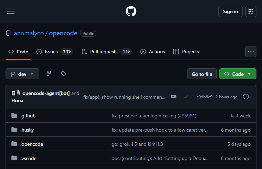The width and height of the screenshot is (262, 169).
Task: Click '5 days ago' timestamp in .opencode row
Action: point(239,144)
